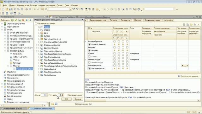Expand the ДокументСсылка type node

(x=37, y=48)
